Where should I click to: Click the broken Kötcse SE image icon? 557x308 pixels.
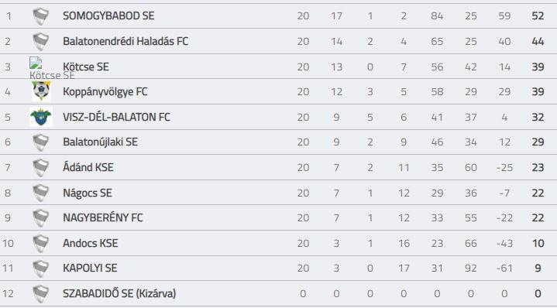(36, 63)
